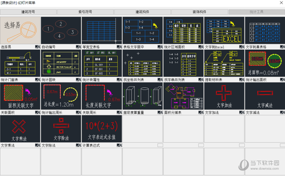This screenshot has height=176, width=285.
Task: Open the small icon beside 等宽空表格
Action: (119, 47)
